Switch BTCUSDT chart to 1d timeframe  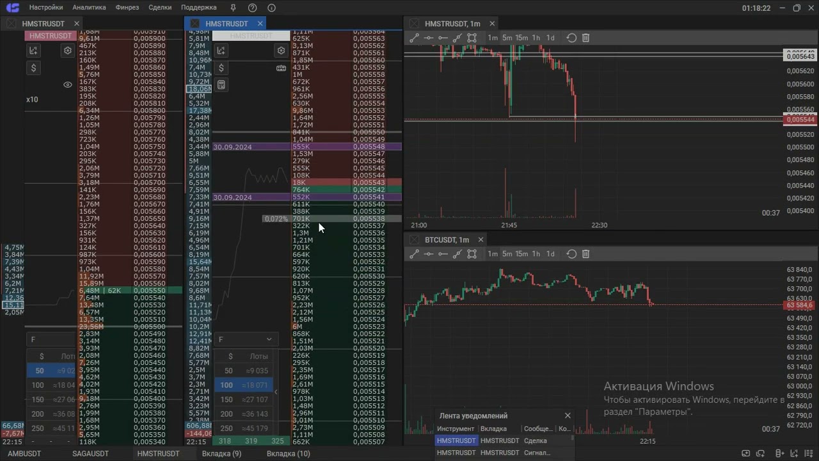point(550,254)
